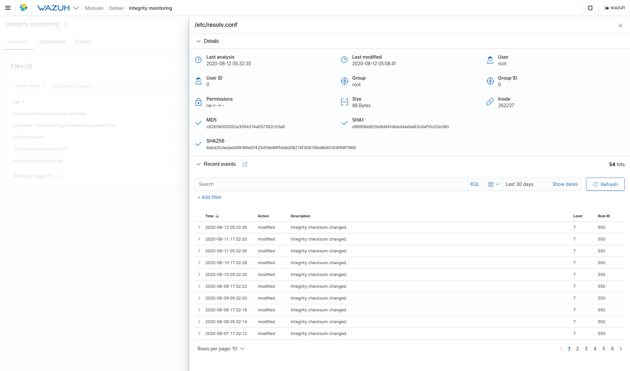Viewport: 630px width, 371px height.
Task: Click the Permissions lock icon
Action: 199,102
